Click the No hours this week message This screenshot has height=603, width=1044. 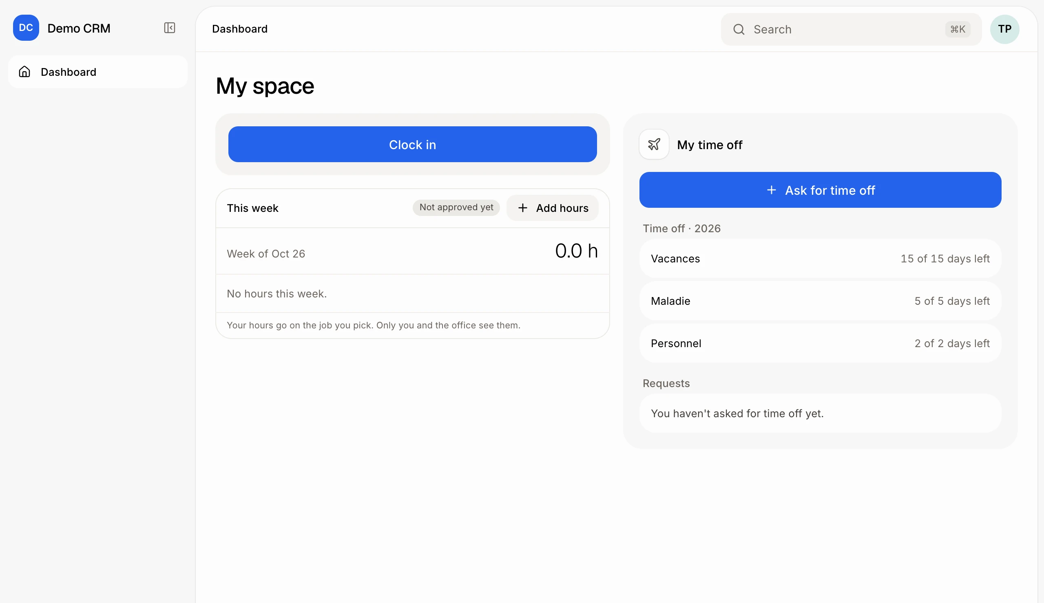pyautogui.click(x=276, y=293)
